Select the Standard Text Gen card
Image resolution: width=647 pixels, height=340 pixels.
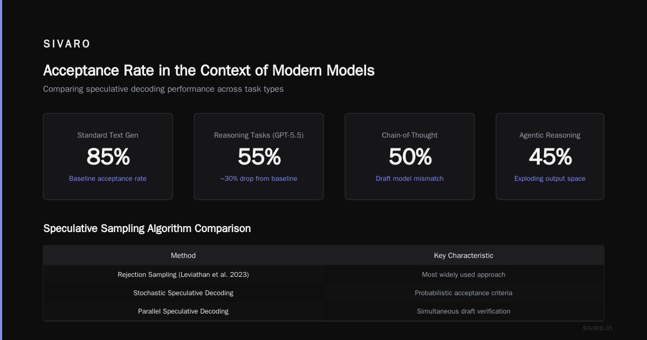pos(108,157)
